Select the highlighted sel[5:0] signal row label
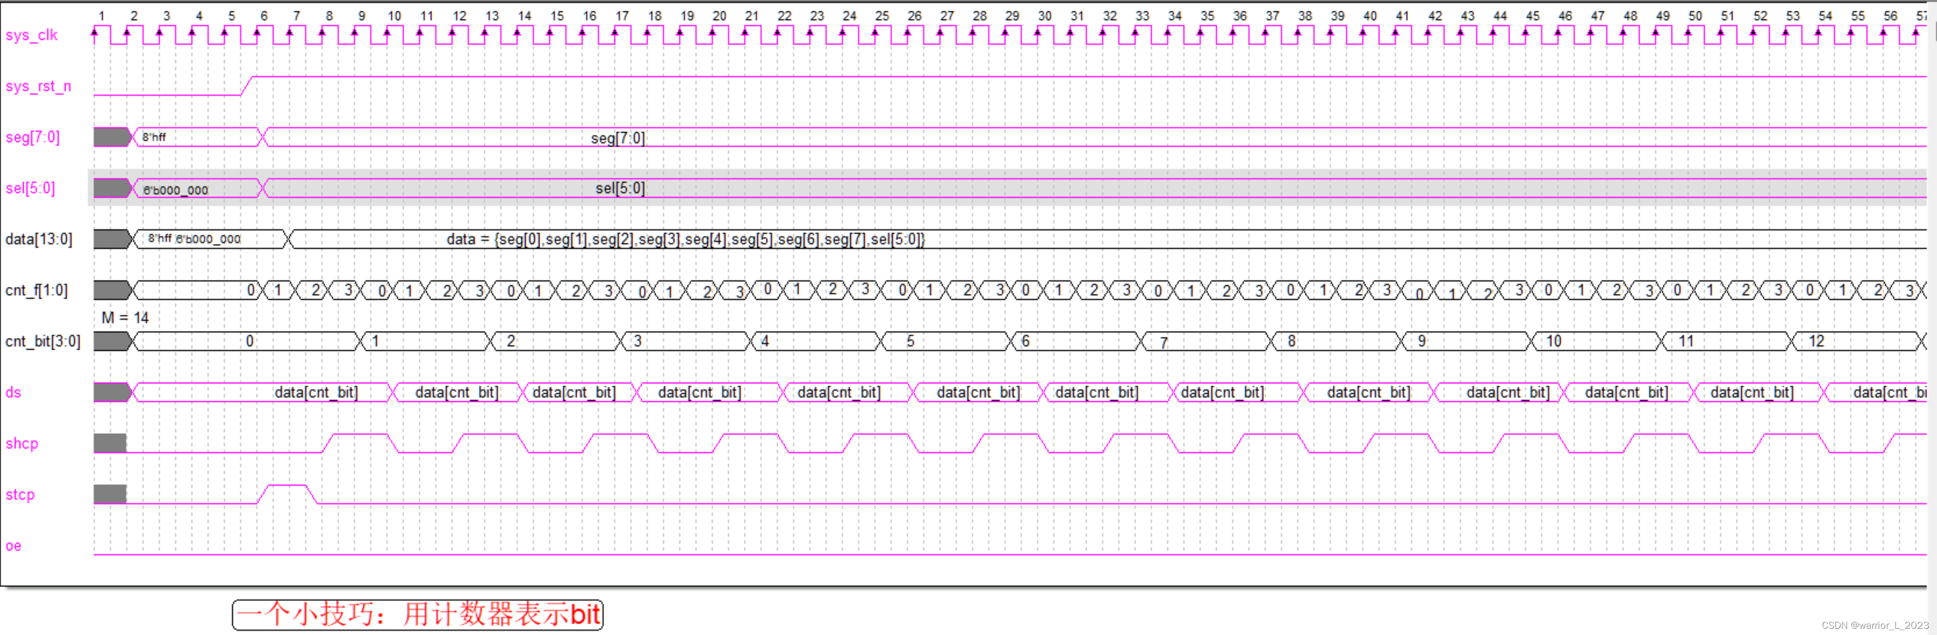 [x=30, y=188]
